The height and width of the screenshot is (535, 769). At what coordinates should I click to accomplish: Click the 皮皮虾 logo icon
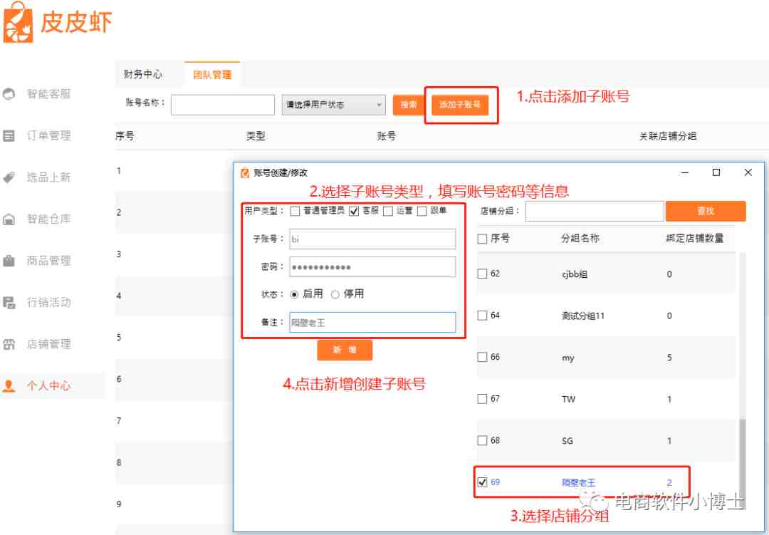tap(18, 23)
